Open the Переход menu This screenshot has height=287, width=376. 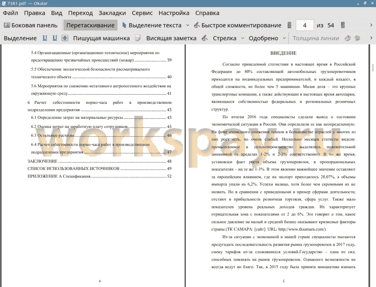pos(80,13)
